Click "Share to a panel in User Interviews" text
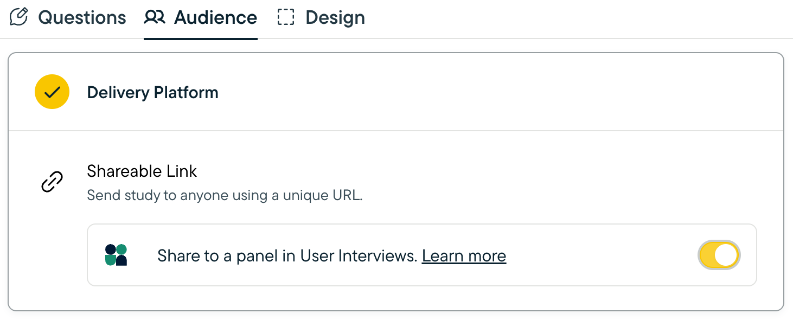This screenshot has width=793, height=320. [287, 255]
